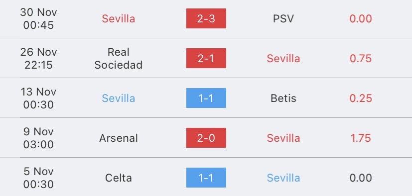
Task: Open the Arsenal team name
Action: click(119, 138)
